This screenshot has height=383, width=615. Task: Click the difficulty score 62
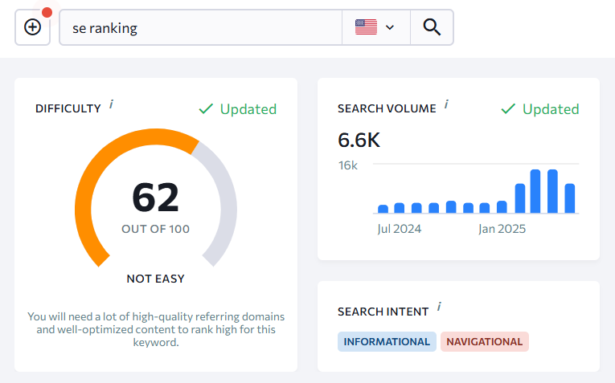pos(156,198)
